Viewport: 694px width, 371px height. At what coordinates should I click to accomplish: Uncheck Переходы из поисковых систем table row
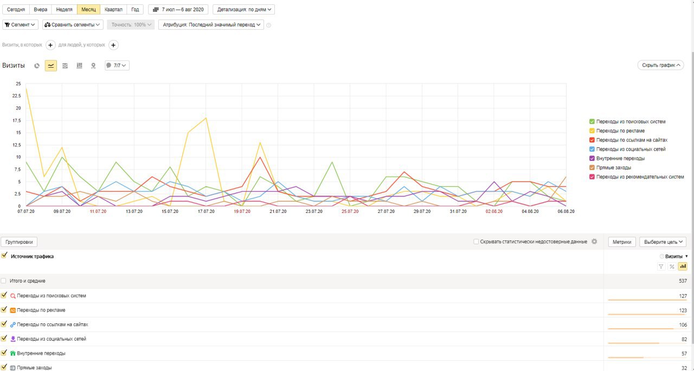pos(4,295)
